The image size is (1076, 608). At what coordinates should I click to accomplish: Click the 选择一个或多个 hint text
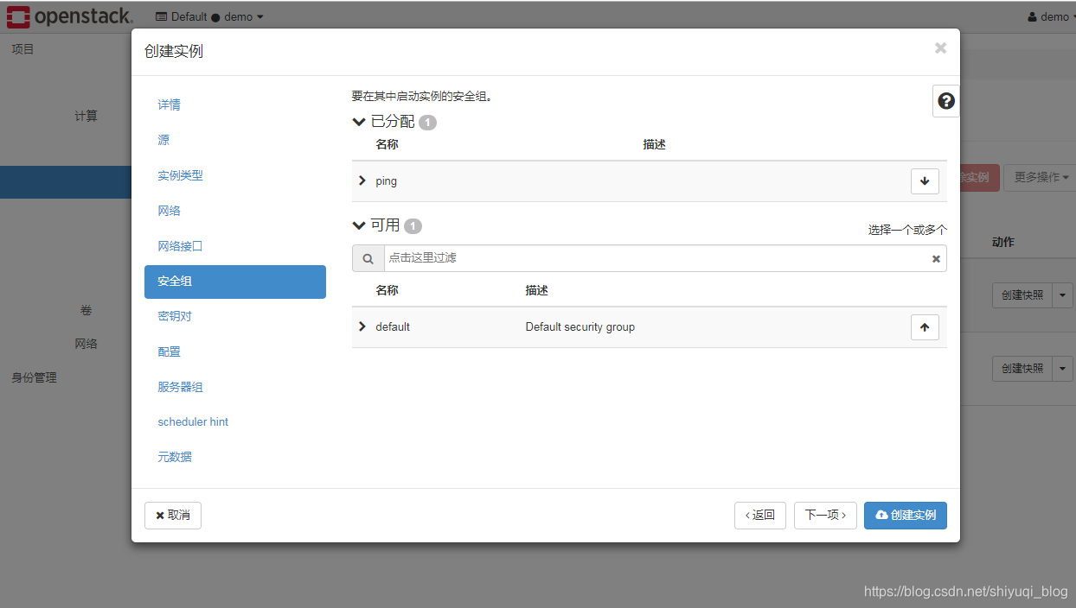[x=907, y=230]
